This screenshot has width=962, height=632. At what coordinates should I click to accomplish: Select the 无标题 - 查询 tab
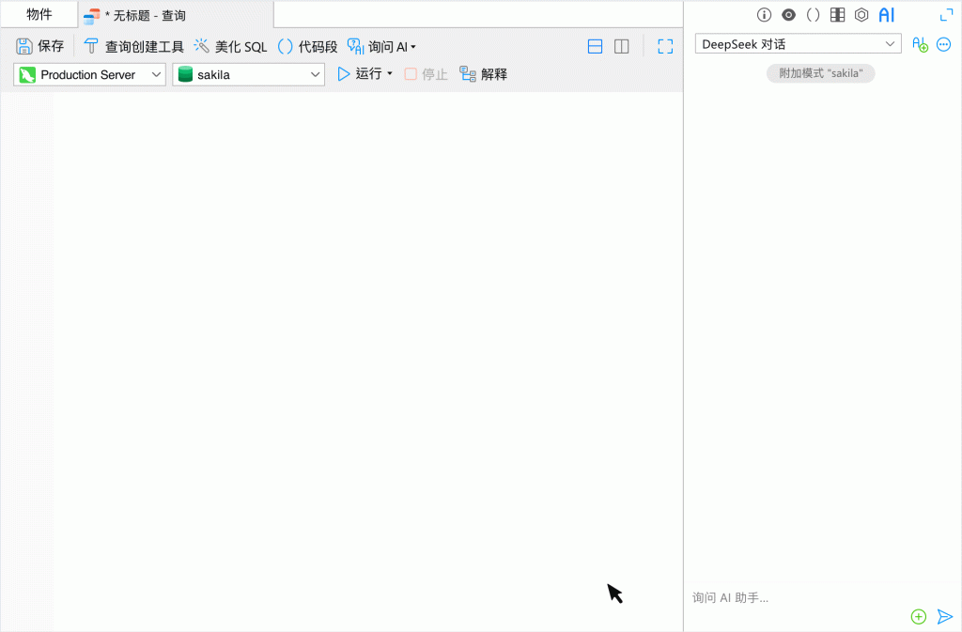148,16
